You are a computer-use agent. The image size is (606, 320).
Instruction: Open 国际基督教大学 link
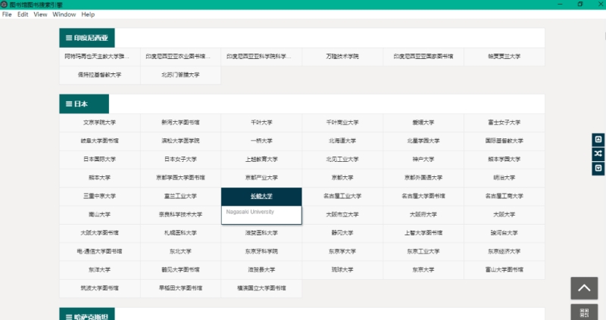[x=504, y=141]
